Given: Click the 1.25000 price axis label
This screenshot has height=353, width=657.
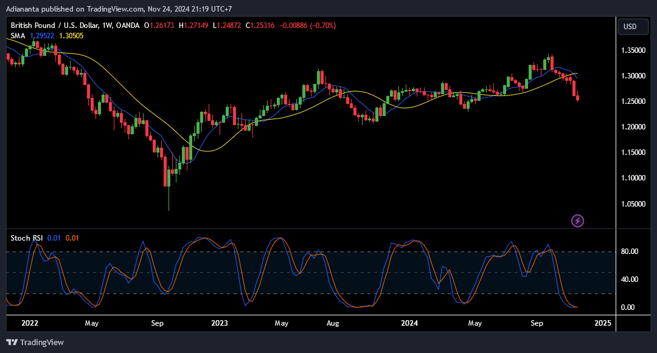Looking at the screenshot, I should point(633,101).
